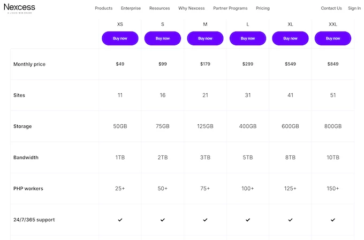The image size is (364, 240).
Task: Click the XL plan support checkmark
Action: pyautogui.click(x=290, y=220)
